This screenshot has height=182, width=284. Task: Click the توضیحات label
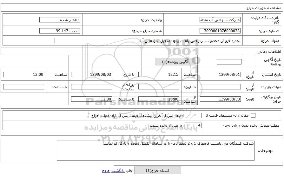265,151
